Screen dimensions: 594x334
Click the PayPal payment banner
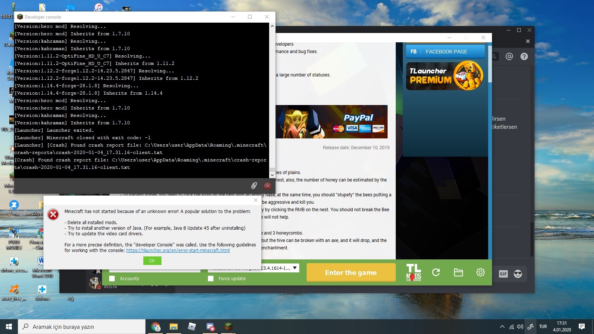tap(332, 122)
